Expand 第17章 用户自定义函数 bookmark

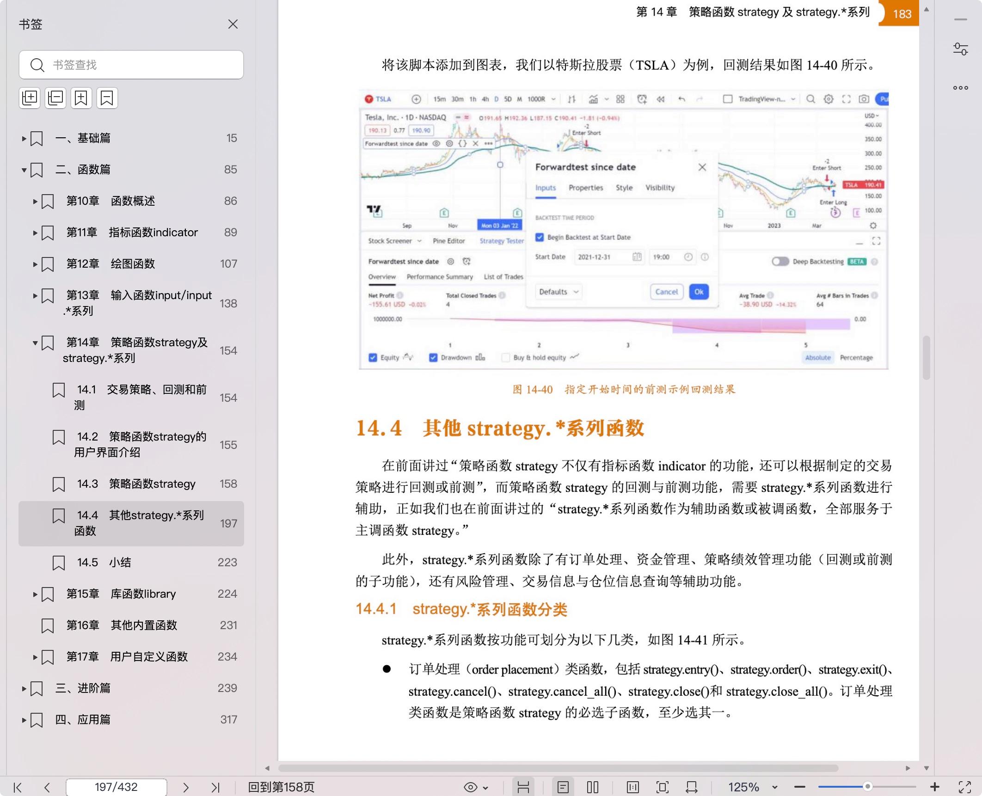[35, 657]
